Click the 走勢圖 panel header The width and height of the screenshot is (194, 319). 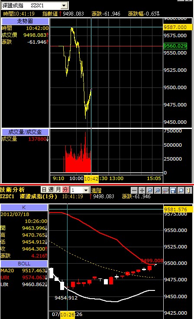[x=25, y=21]
